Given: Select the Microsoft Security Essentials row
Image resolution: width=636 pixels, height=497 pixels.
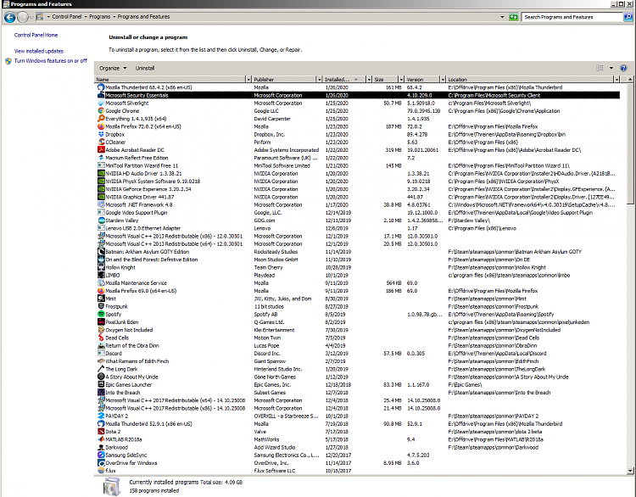Looking at the screenshot, I should [358, 95].
